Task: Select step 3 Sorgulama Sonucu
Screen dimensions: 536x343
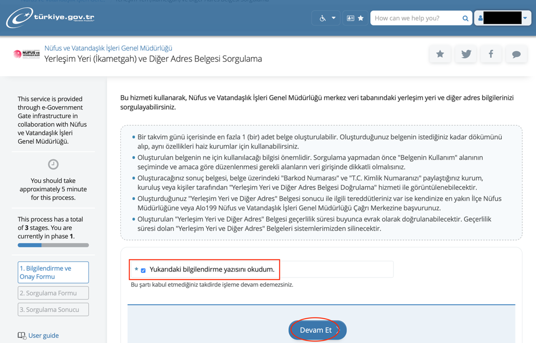Action: click(x=53, y=310)
